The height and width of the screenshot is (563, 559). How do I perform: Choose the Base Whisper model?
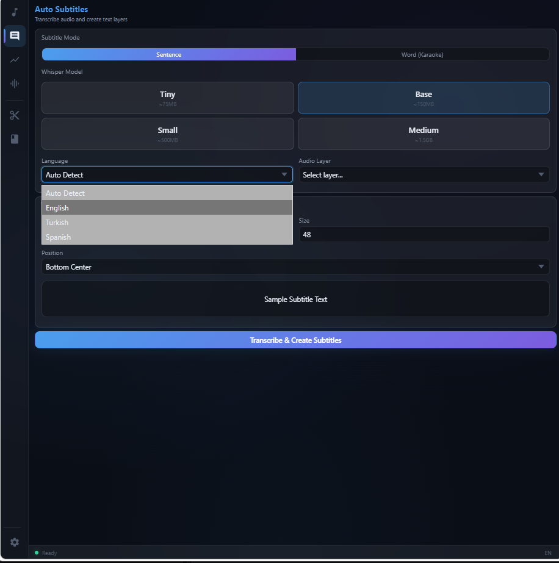point(424,98)
